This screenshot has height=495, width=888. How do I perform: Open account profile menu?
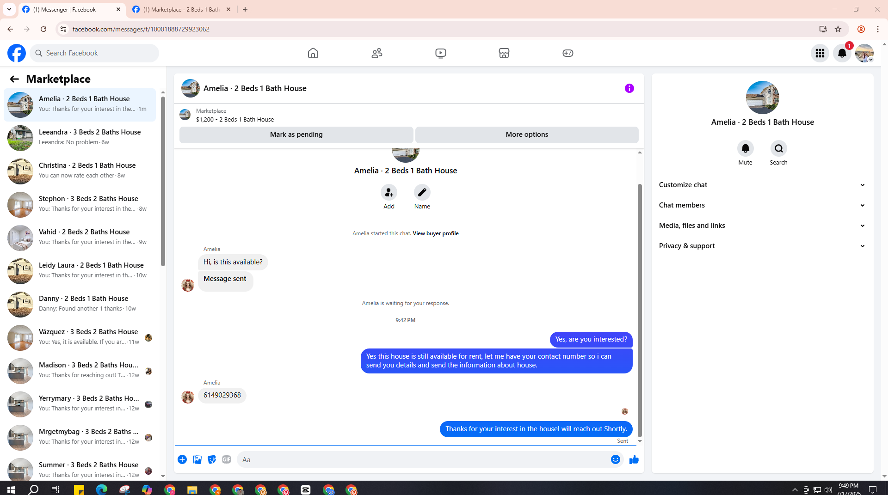pyautogui.click(x=864, y=53)
